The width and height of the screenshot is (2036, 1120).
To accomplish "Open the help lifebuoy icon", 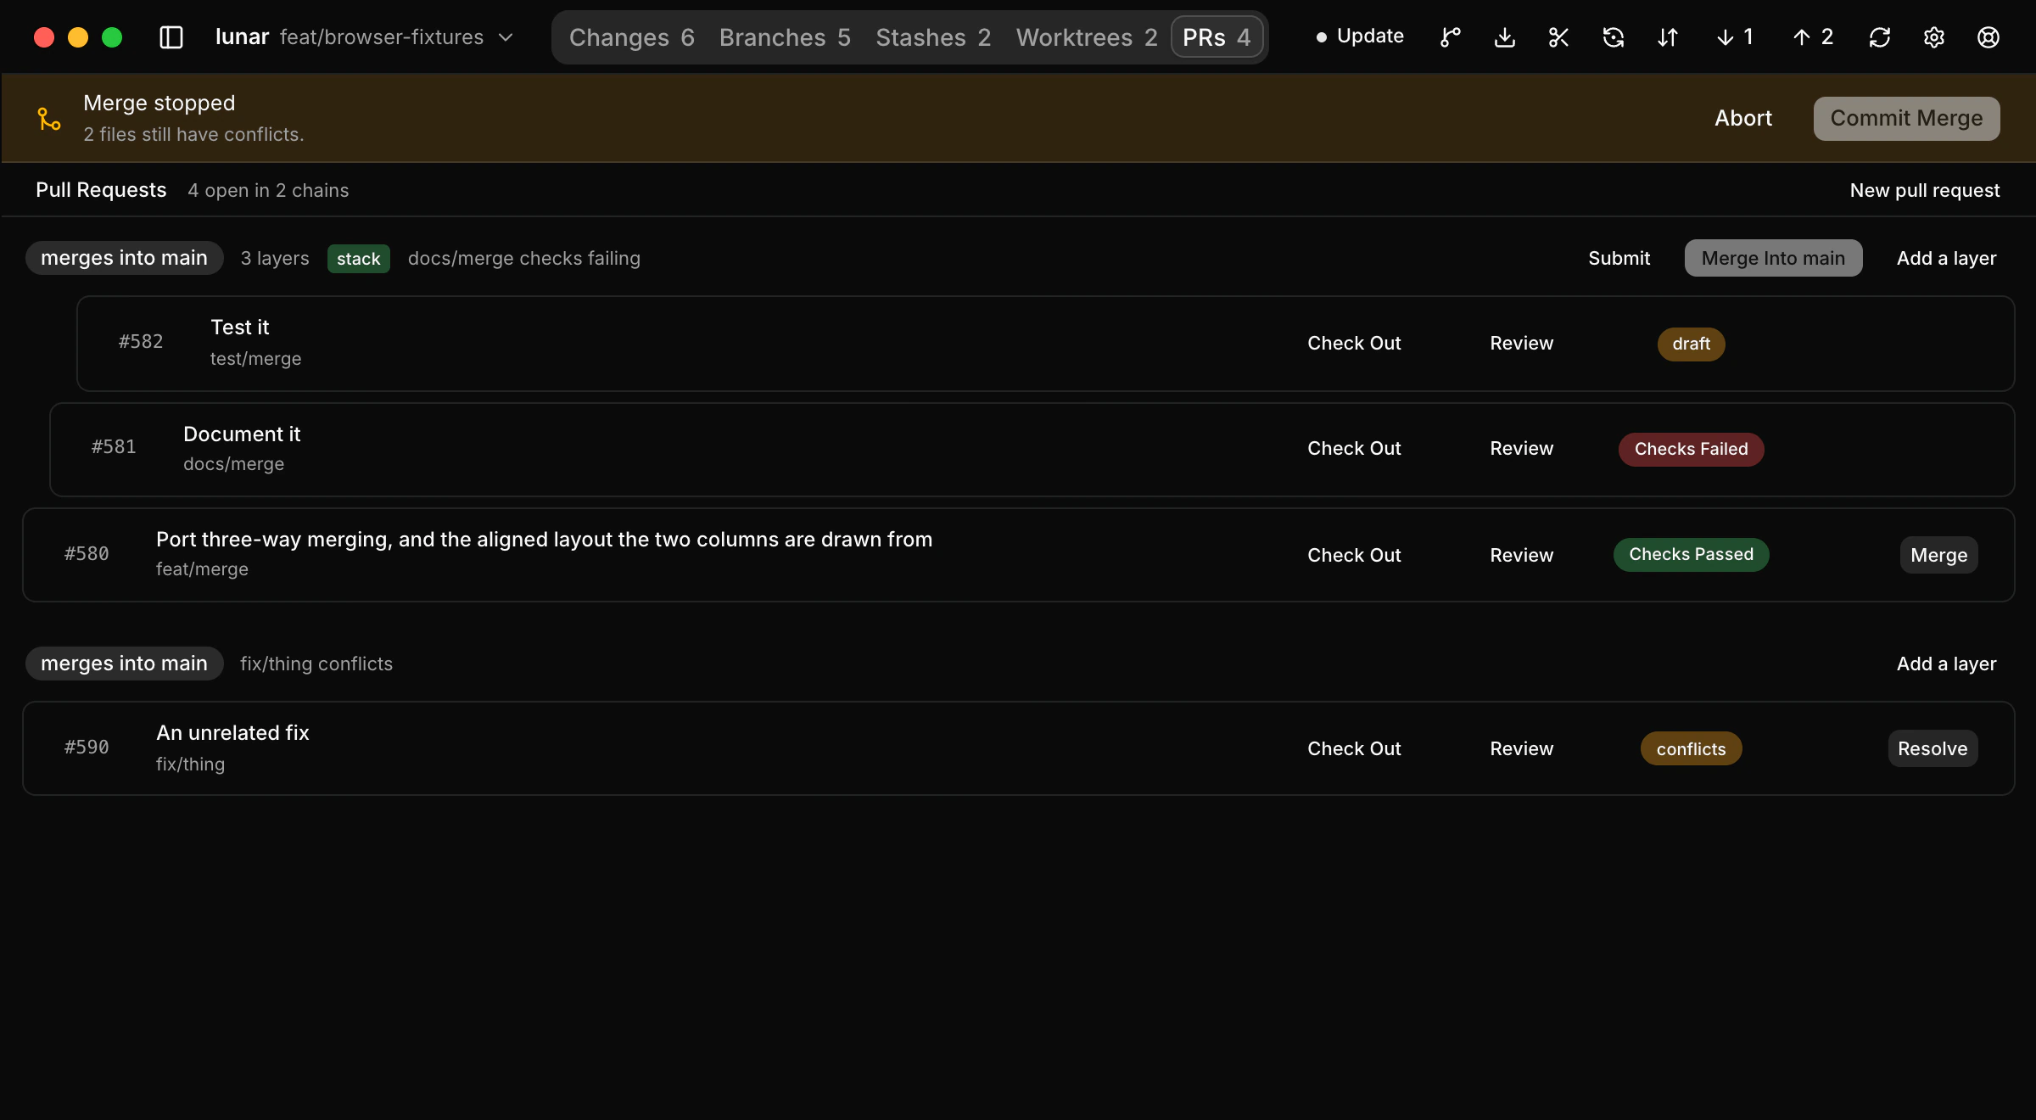I will 1988,37.
